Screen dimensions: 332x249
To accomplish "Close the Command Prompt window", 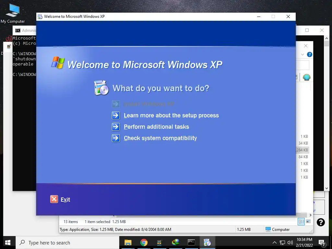I will coord(322,30).
